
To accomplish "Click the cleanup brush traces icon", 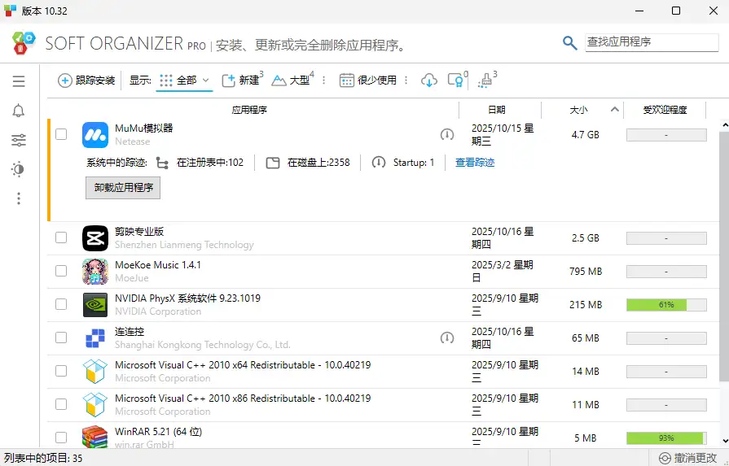I will (485, 81).
